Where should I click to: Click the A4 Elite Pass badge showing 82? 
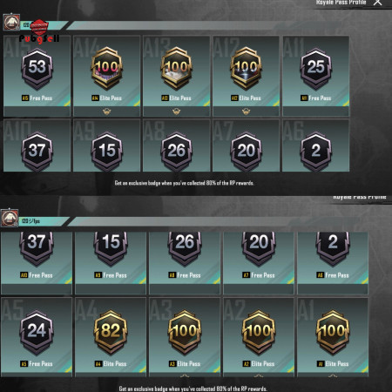[x=111, y=333]
